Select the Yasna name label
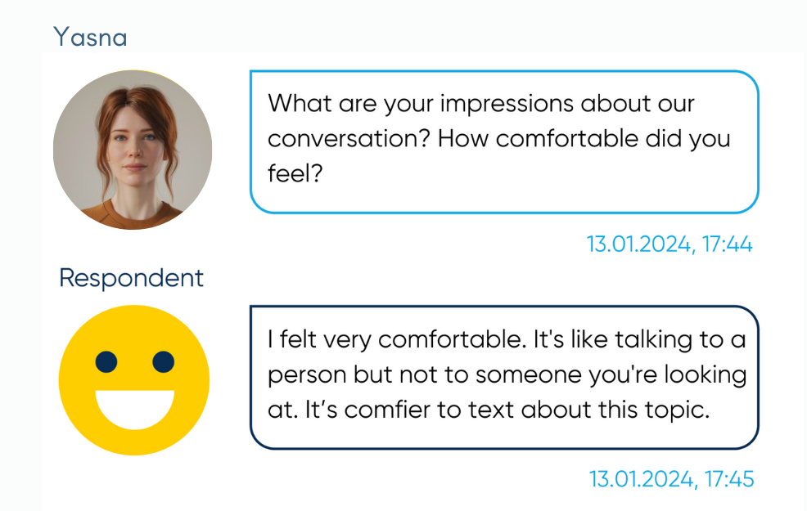 point(90,38)
